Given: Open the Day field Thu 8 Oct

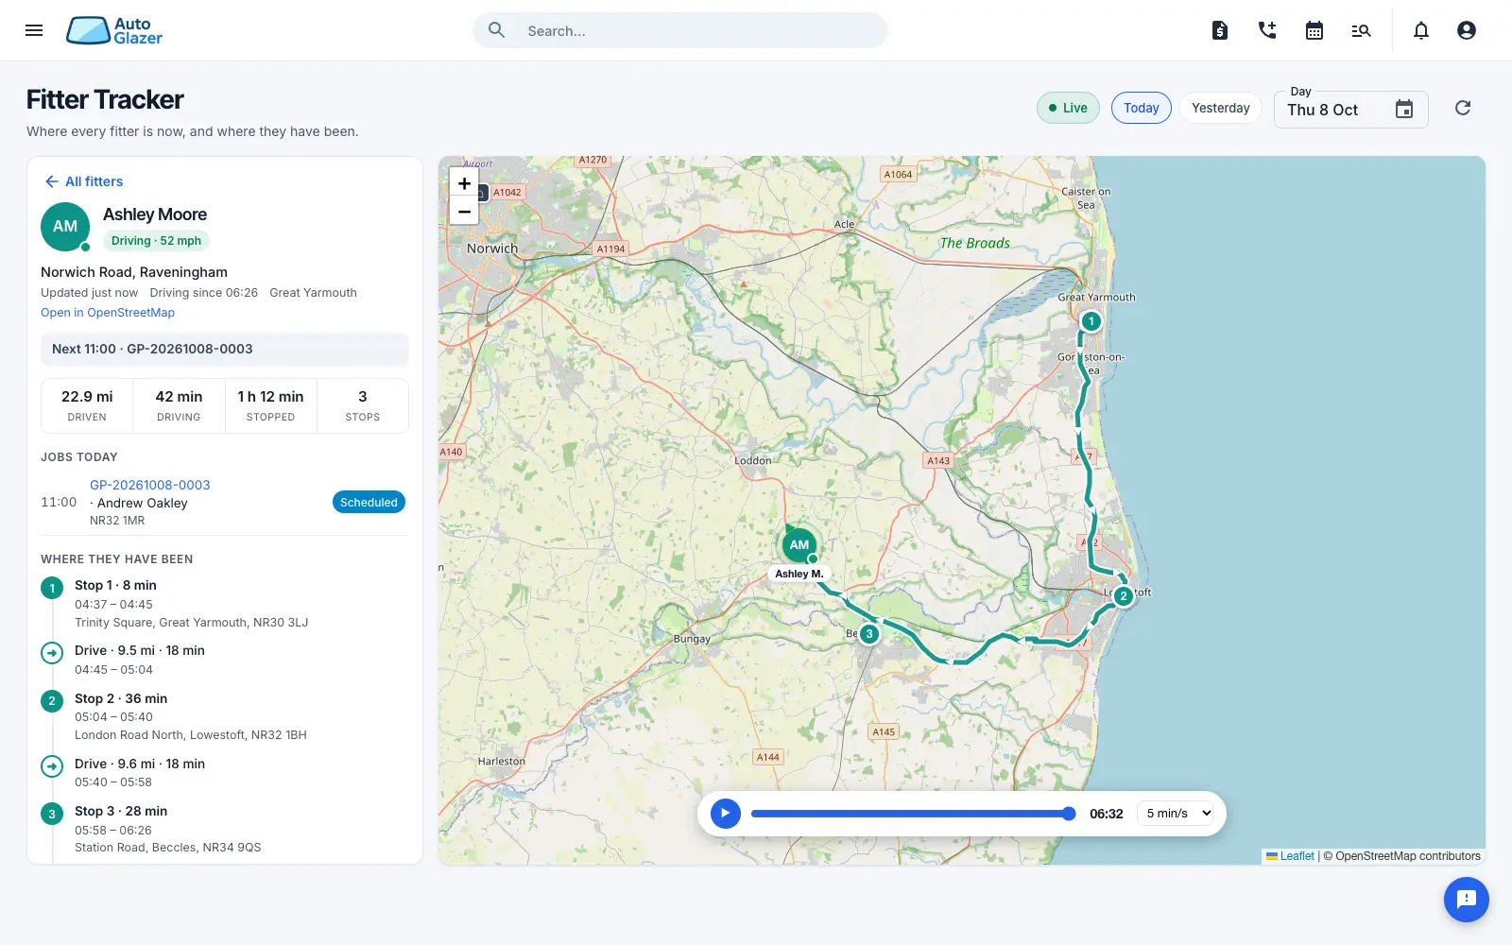Looking at the screenshot, I should (x=1350, y=110).
